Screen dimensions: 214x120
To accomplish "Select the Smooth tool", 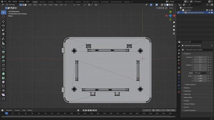I will pos(3,82).
